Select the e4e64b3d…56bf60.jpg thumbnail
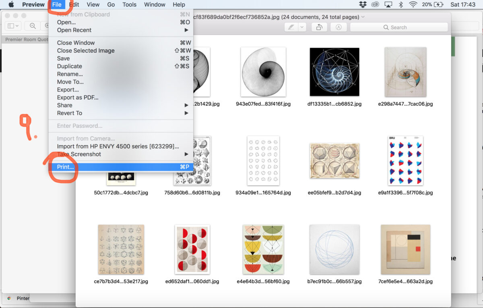Screen dimensions: 483x308 tap(263, 249)
